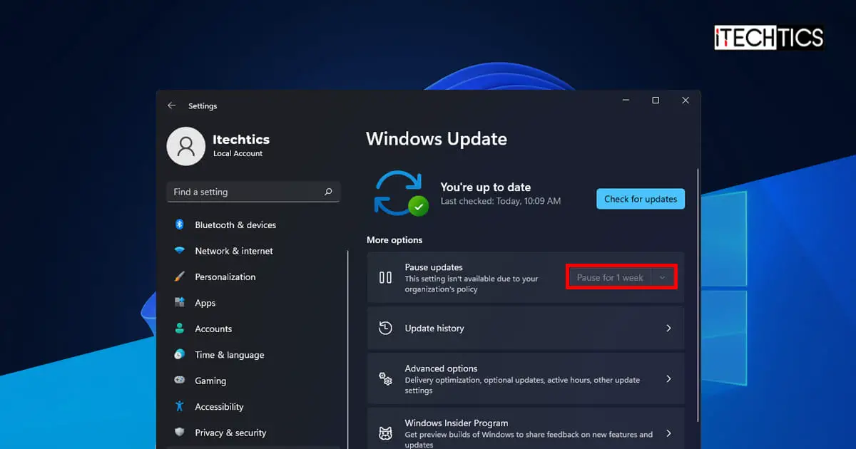Click the back arrow in Settings

pos(171,105)
